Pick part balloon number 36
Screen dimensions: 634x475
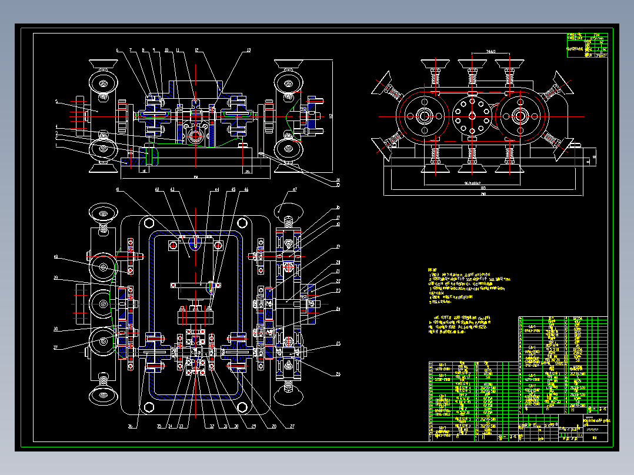point(131,426)
